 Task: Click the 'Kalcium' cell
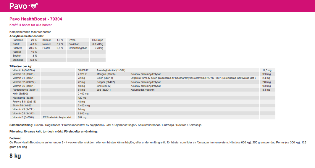click(47, 40)
